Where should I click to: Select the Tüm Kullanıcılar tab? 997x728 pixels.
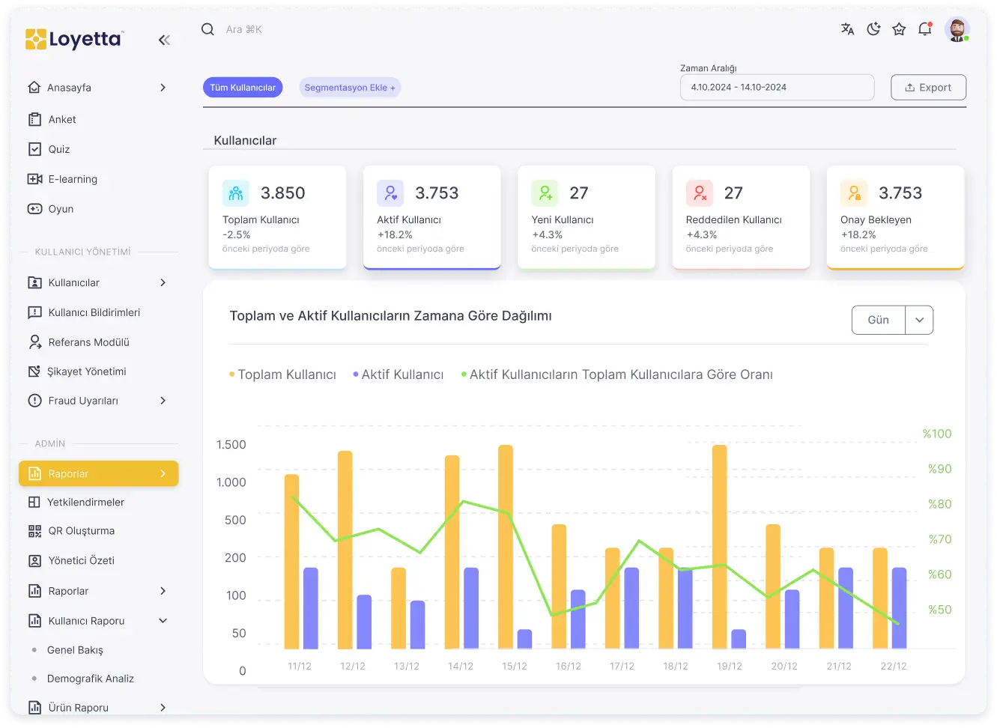243,88
